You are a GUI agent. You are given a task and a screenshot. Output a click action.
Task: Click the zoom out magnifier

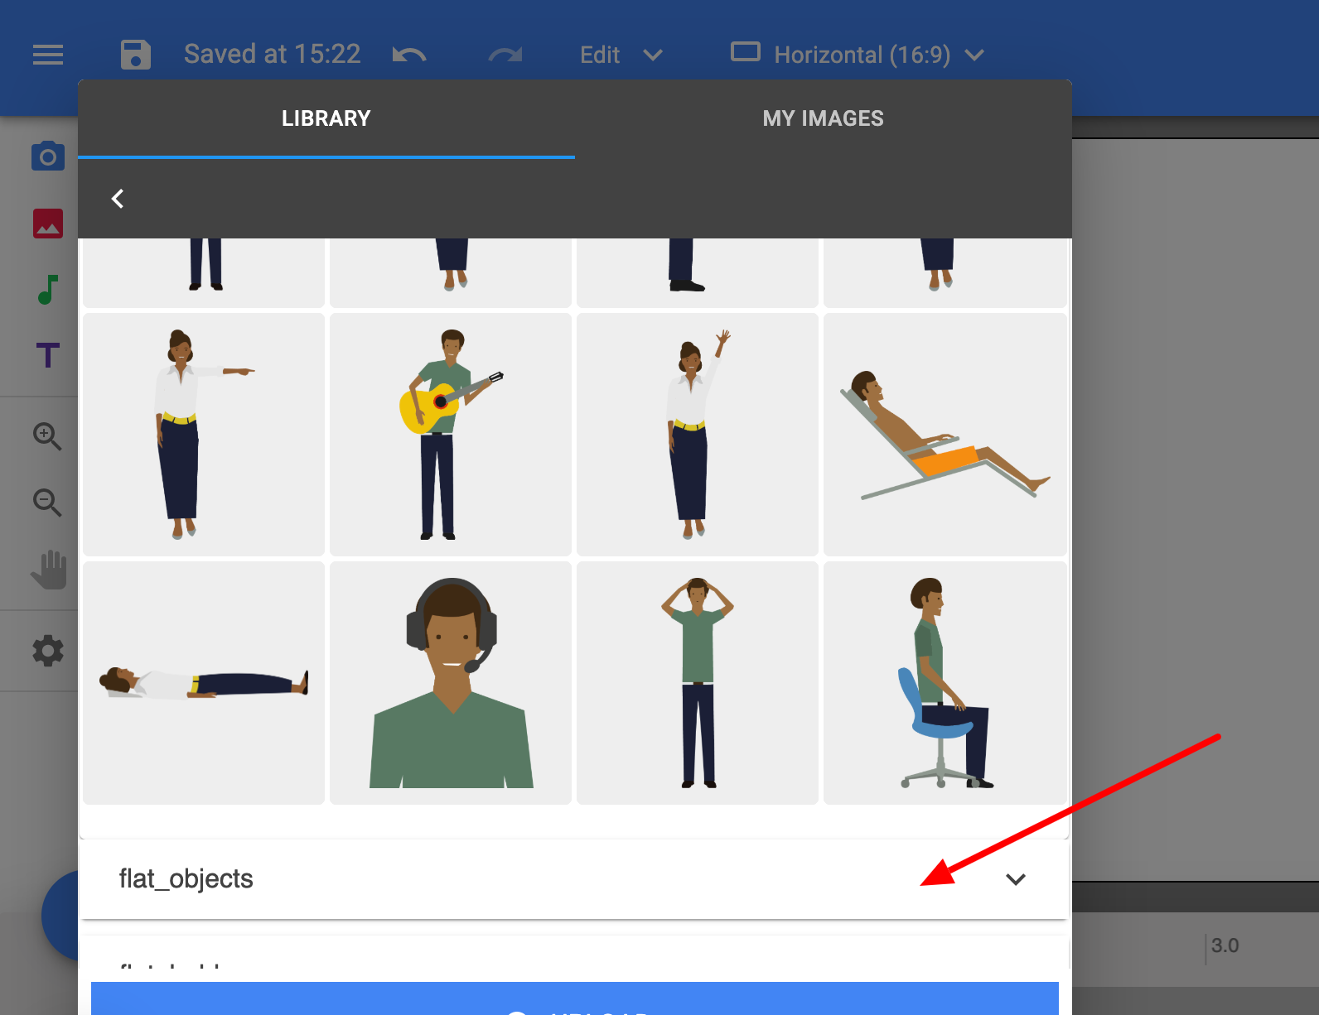(x=47, y=503)
